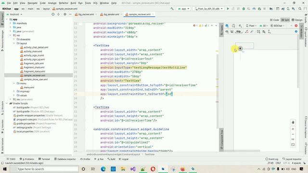The width and height of the screenshot is (308, 173).
Task: Open the Project Structure toolbar icon
Action: click(271, 9)
